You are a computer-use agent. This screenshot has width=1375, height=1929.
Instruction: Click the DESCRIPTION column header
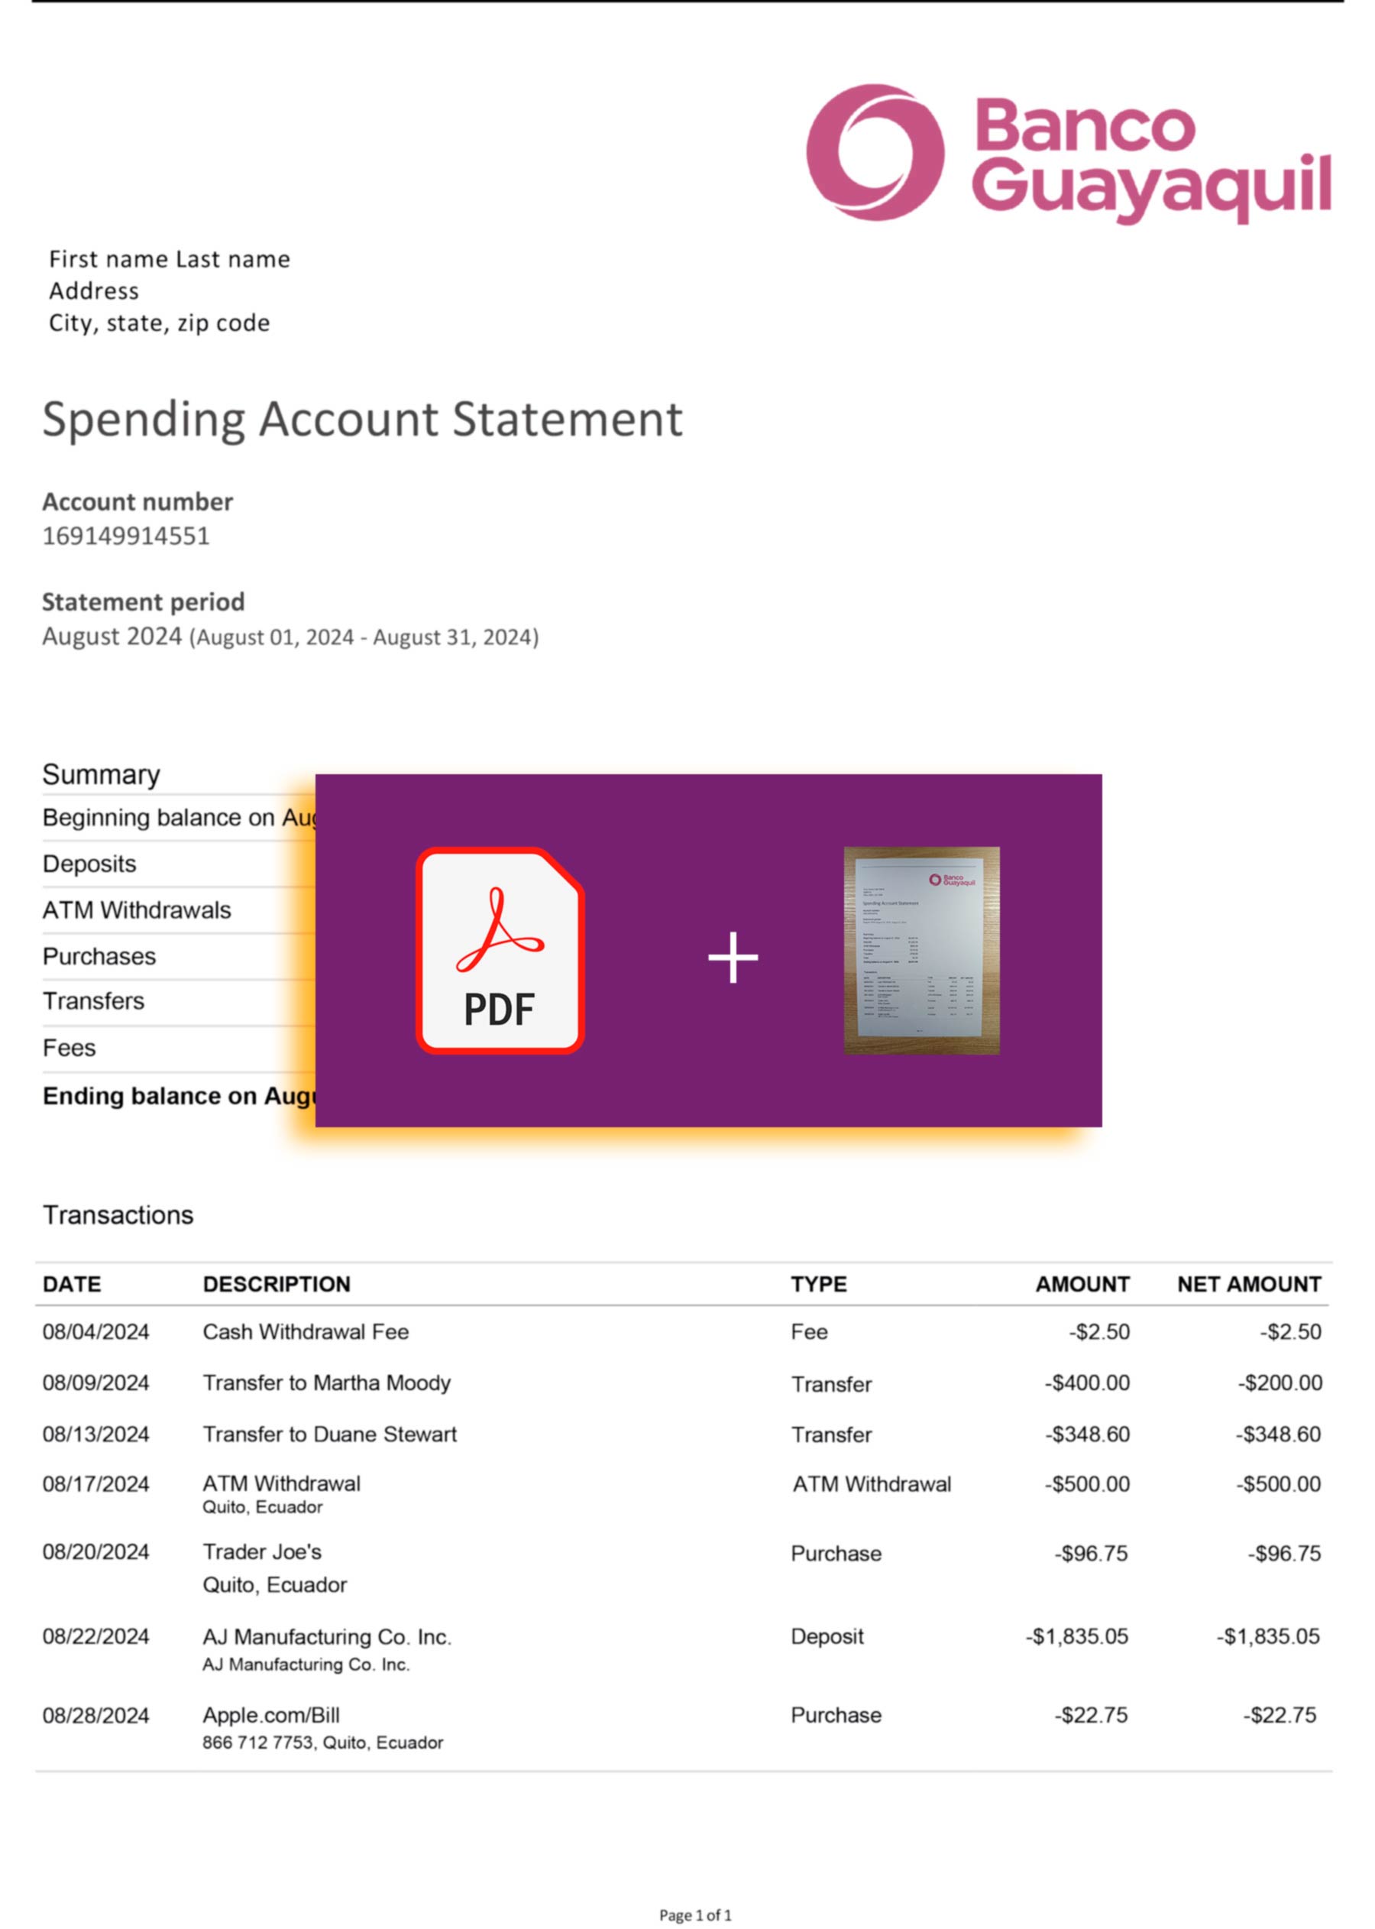[x=276, y=1283]
